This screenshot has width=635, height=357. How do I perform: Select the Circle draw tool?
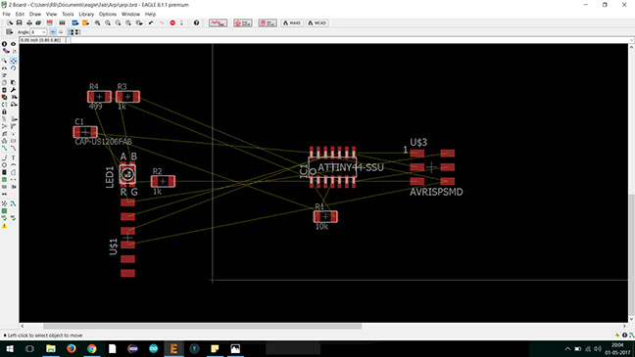(4, 165)
